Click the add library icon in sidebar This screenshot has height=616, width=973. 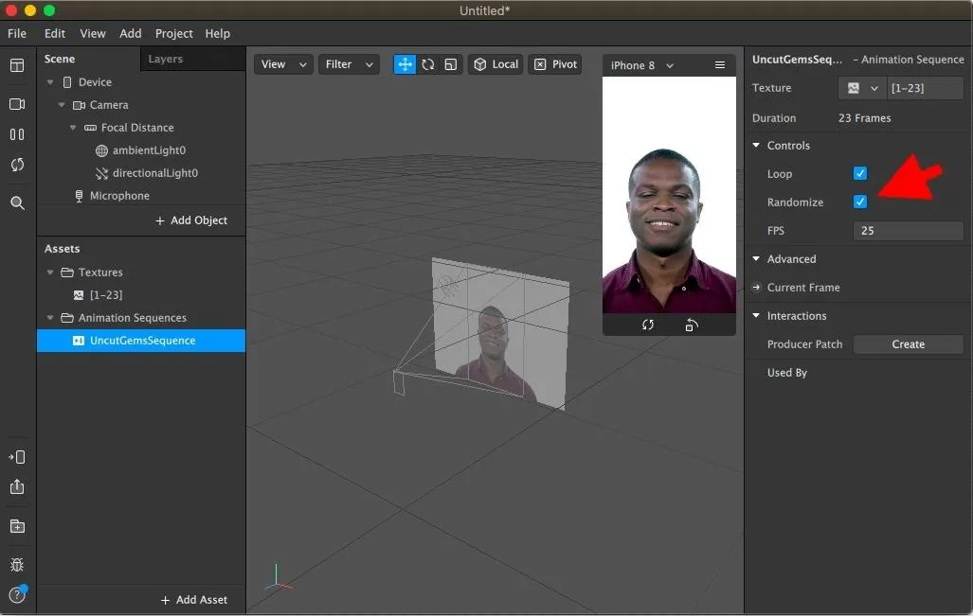(x=17, y=526)
